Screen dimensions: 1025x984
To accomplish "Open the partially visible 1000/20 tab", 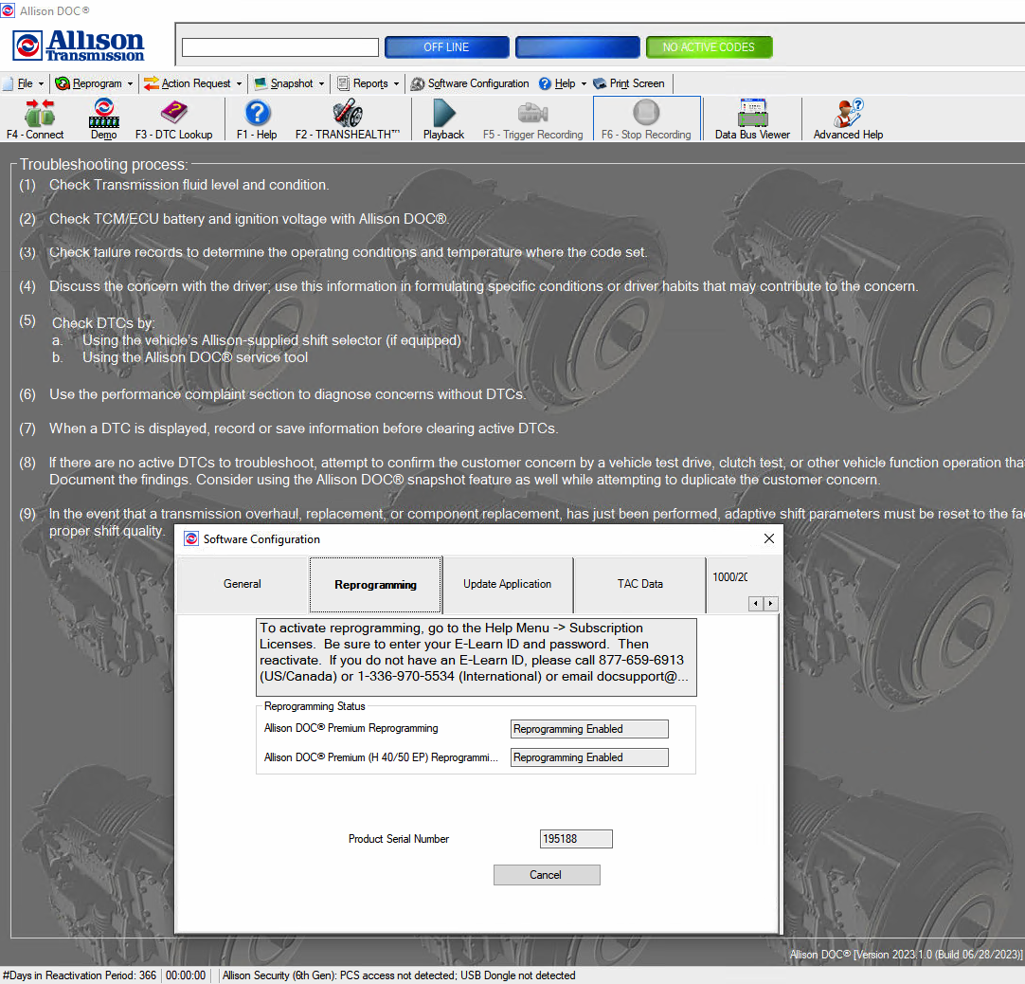I will tap(729, 577).
